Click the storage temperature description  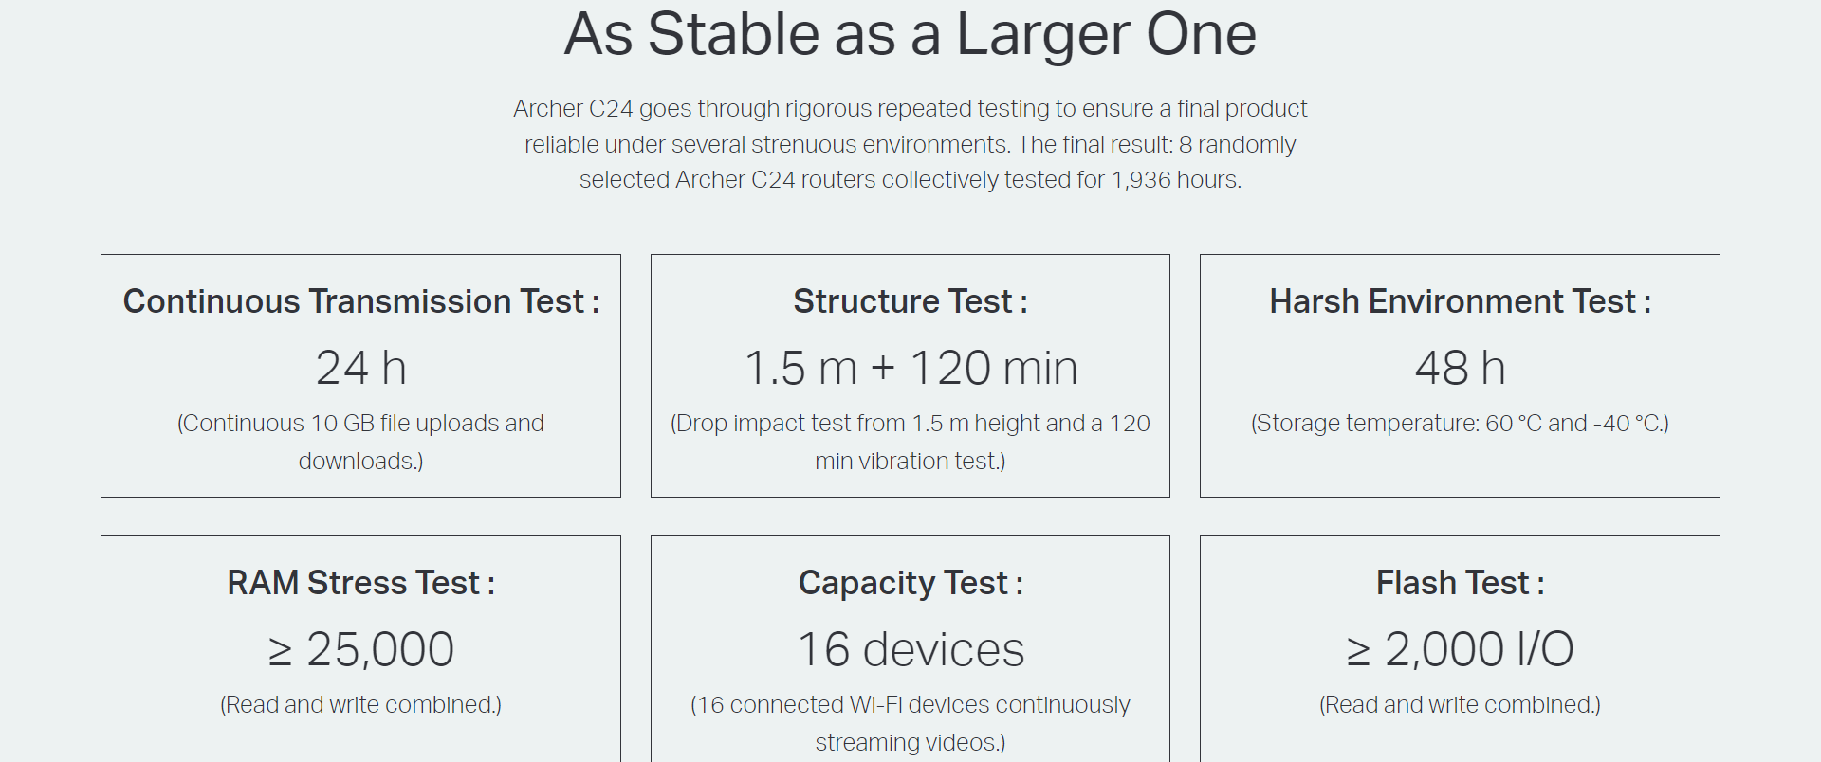(x=1460, y=423)
